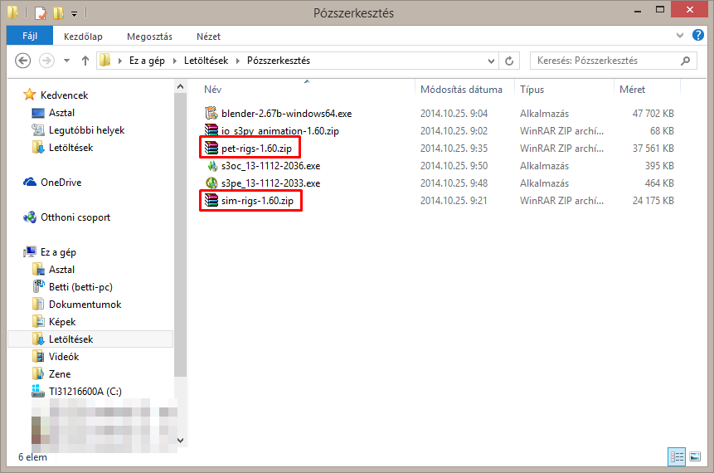Select the s3oc_13-1112-2036.exe icon
The height and width of the screenshot is (473, 714).
pos(211,165)
